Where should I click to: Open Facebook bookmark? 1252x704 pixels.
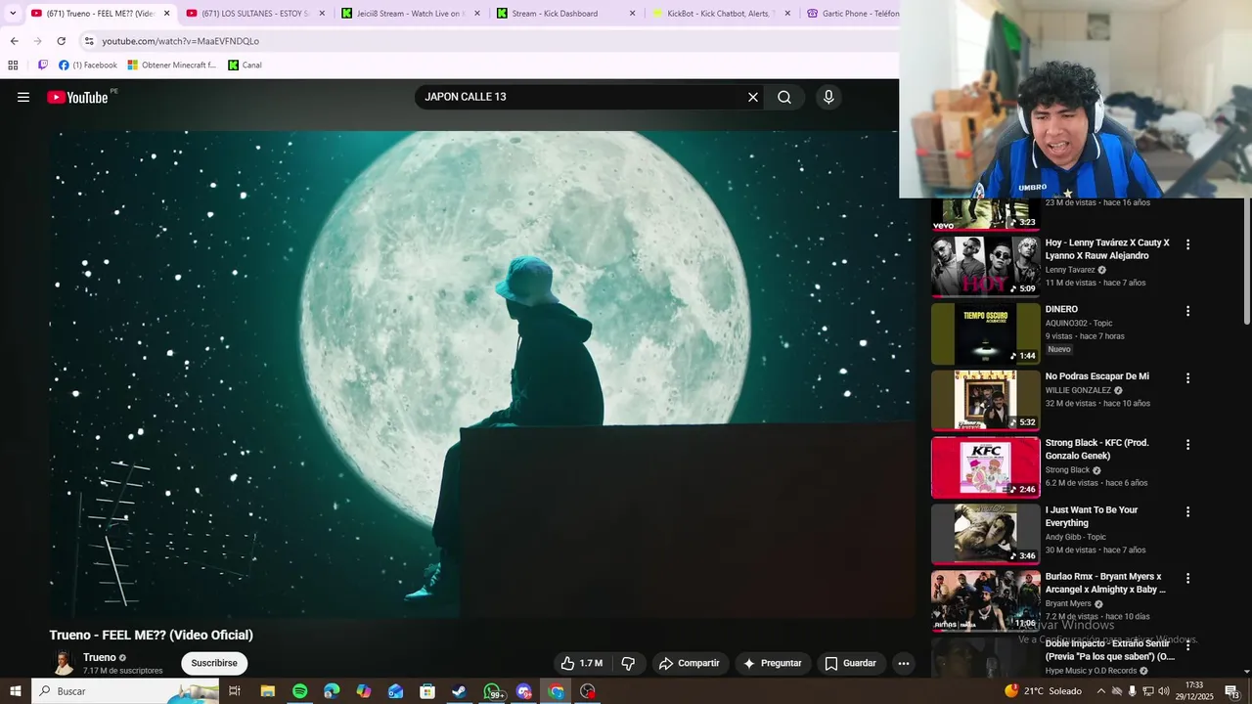[x=88, y=66]
